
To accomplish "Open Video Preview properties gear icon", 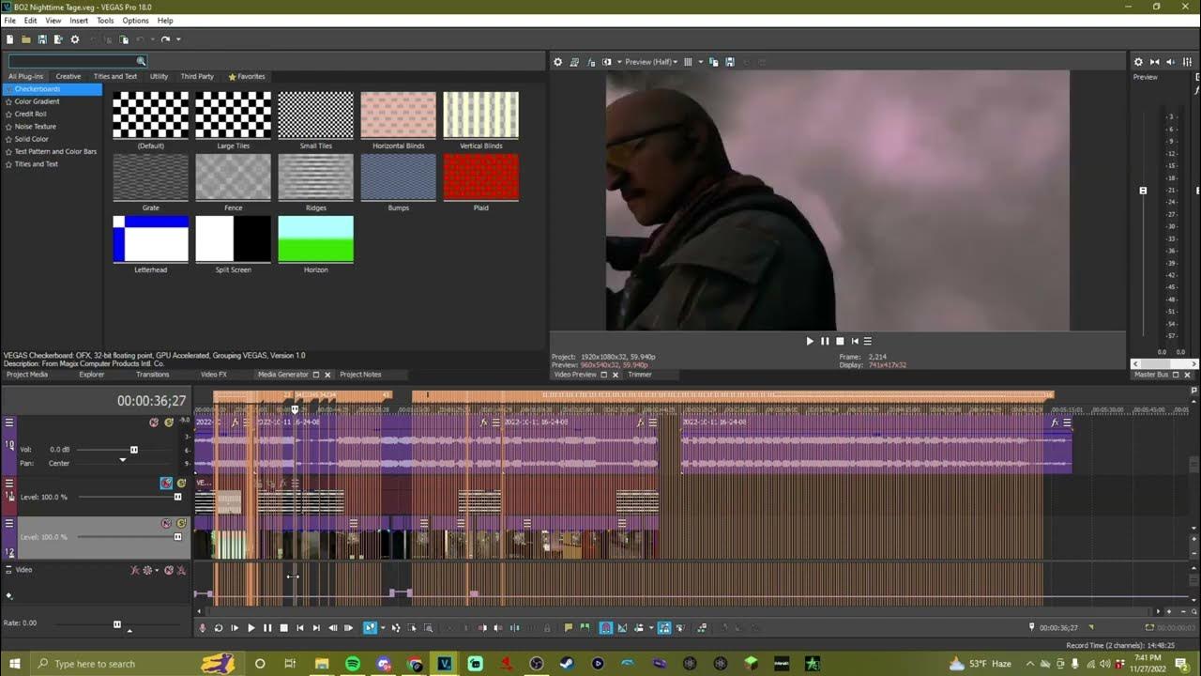I will (557, 62).
